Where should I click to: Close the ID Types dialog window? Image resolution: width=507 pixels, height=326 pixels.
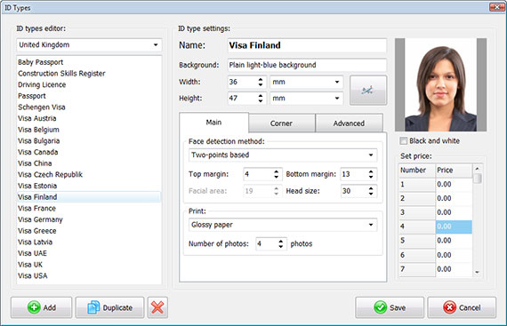(x=496, y=7)
